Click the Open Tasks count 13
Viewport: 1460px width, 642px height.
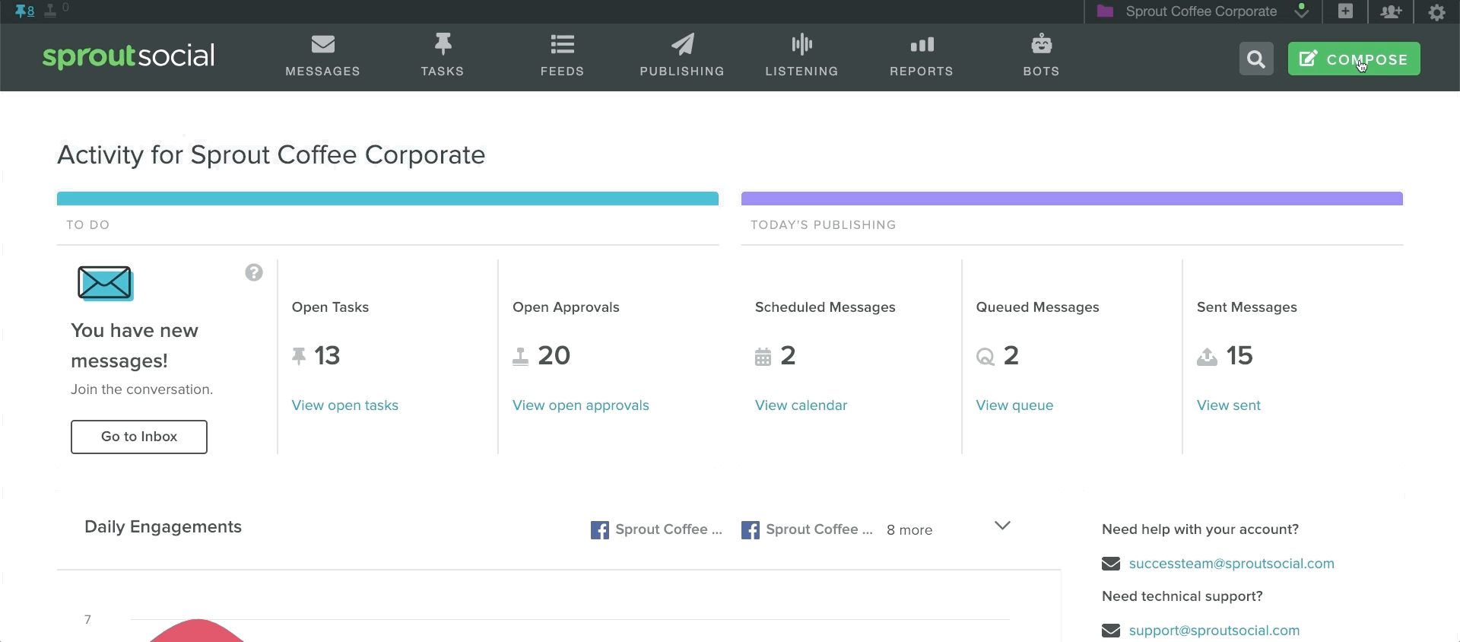328,355
